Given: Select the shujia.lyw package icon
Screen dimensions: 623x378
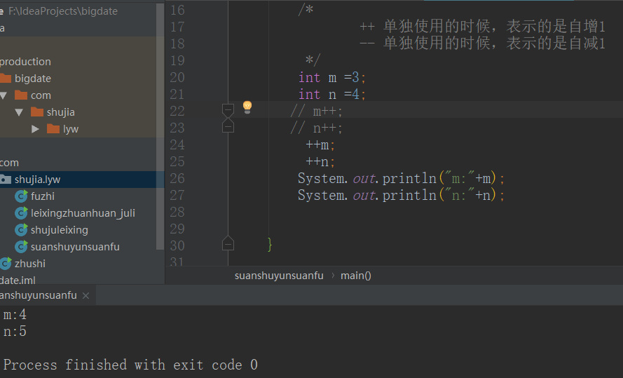Looking at the screenshot, I should point(5,180).
